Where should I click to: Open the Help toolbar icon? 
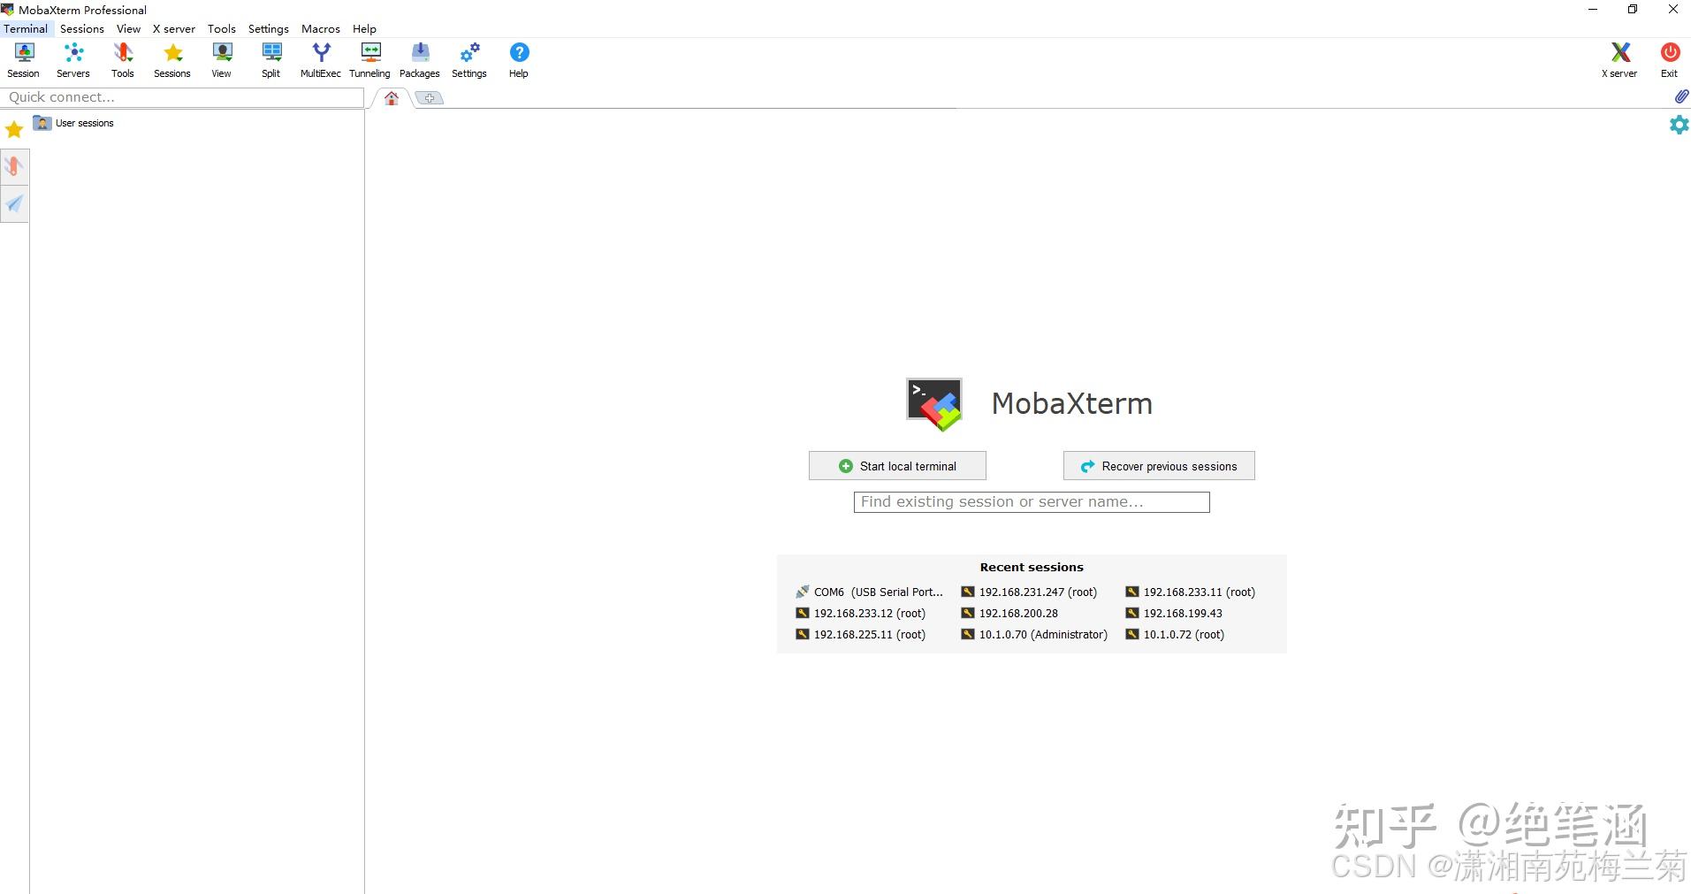pos(518,58)
